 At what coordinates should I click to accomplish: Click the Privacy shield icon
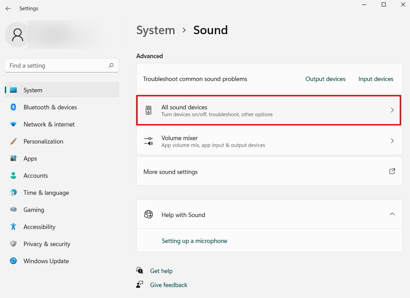[x=13, y=244]
